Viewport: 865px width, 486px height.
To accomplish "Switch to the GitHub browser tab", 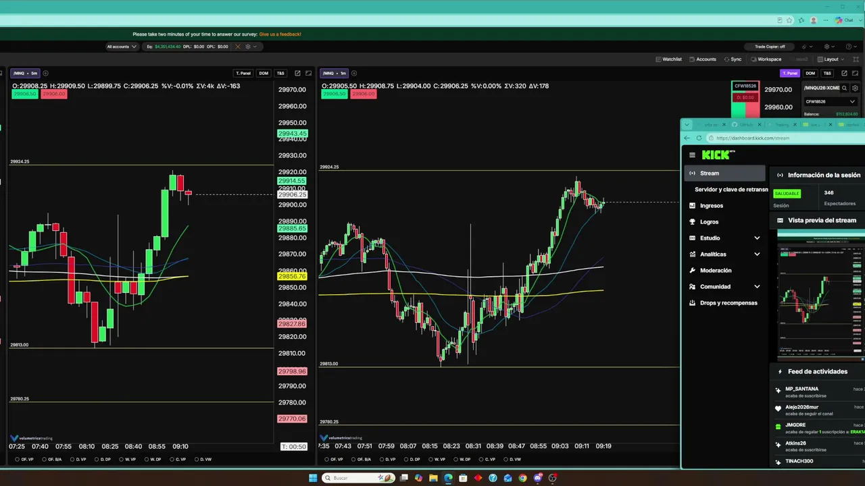I will (x=745, y=125).
